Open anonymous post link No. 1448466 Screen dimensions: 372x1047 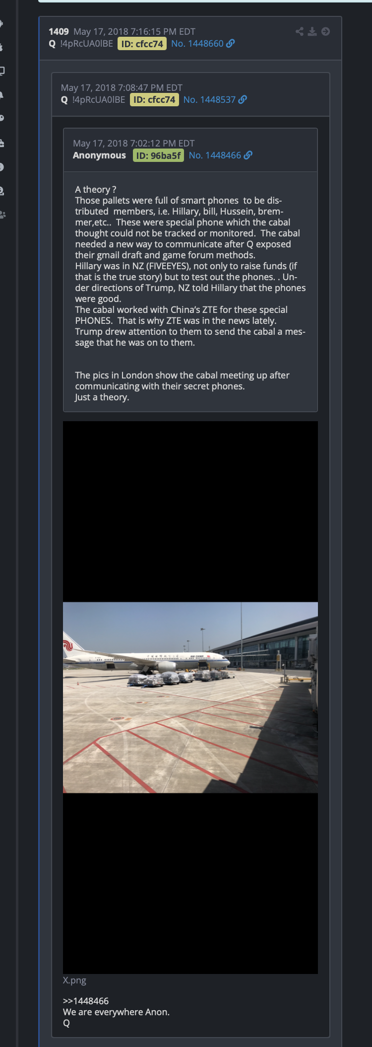point(215,155)
